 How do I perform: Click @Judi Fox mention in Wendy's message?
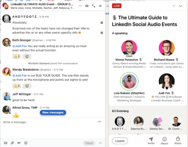click(20, 75)
